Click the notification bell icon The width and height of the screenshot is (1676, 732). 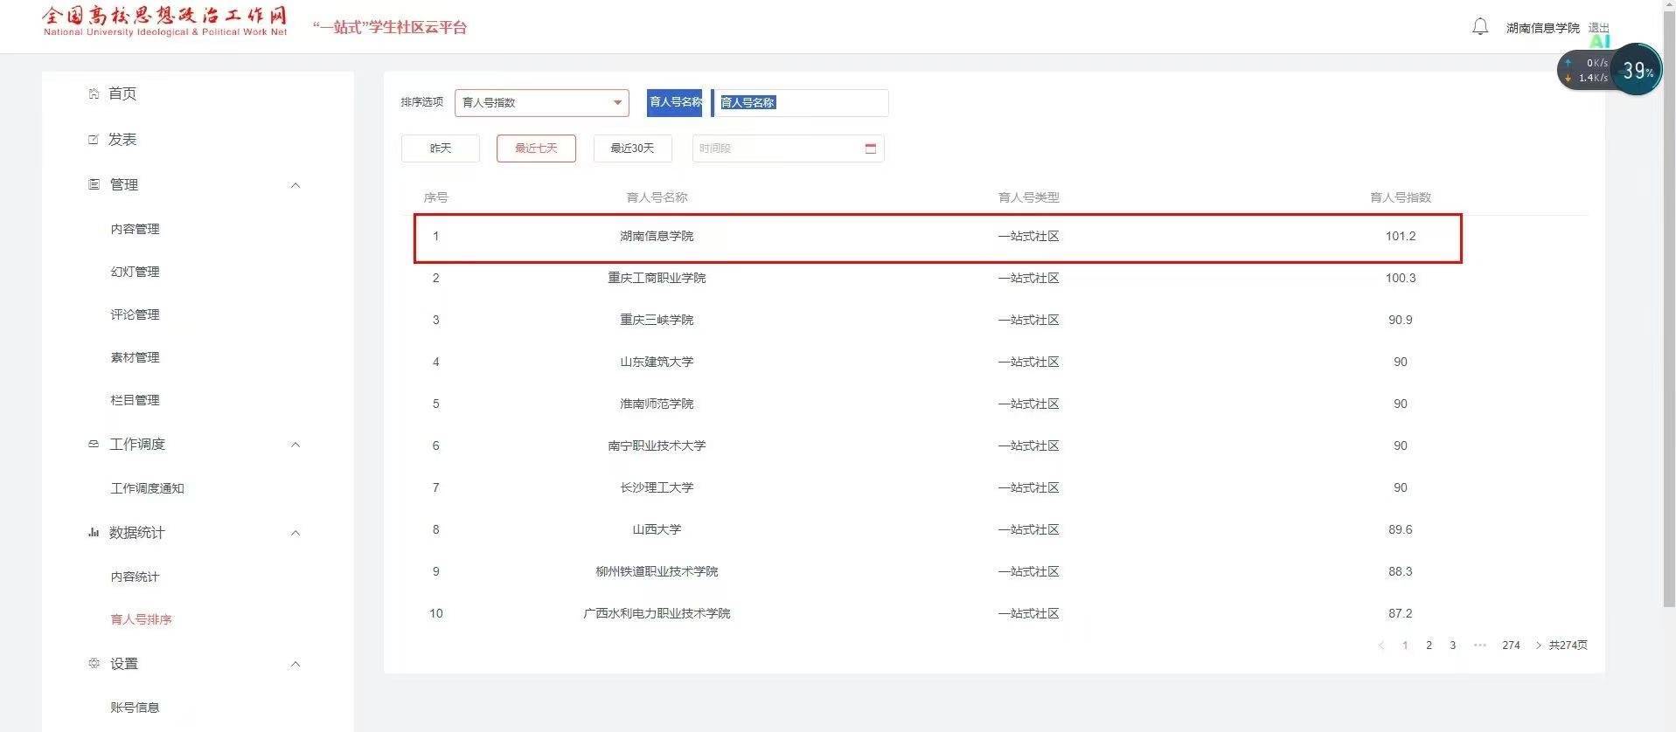click(x=1479, y=27)
